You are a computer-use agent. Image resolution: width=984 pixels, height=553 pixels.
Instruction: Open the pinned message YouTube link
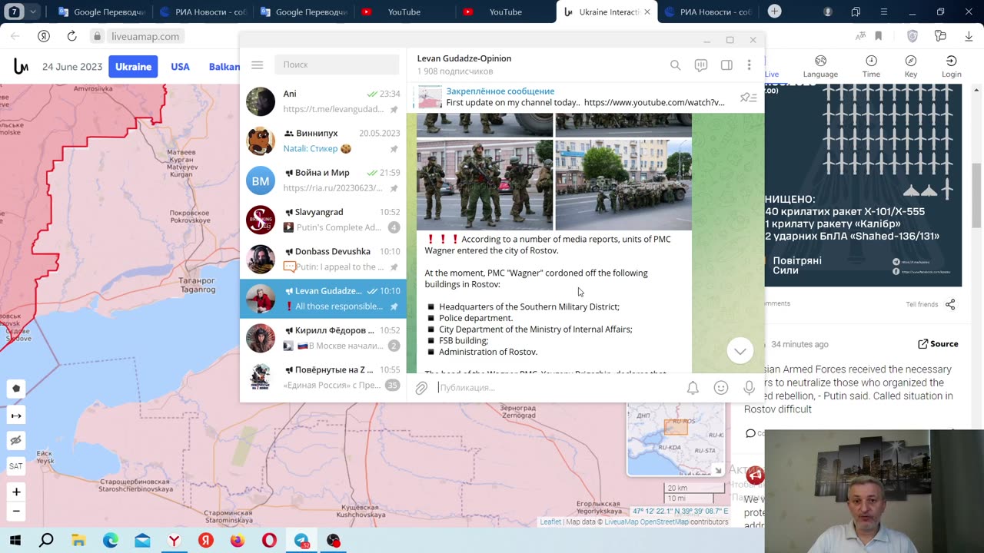653,103
